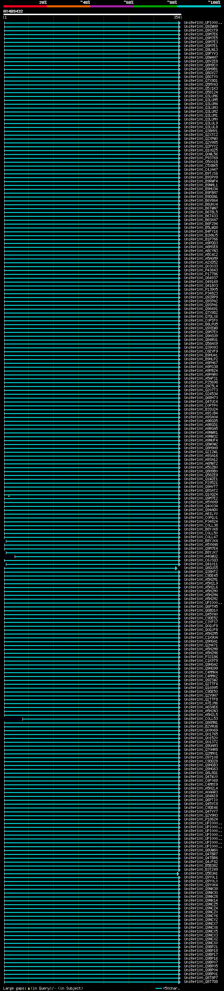Click the UniRef100_Q8GUS5 label

tap(201, 568)
